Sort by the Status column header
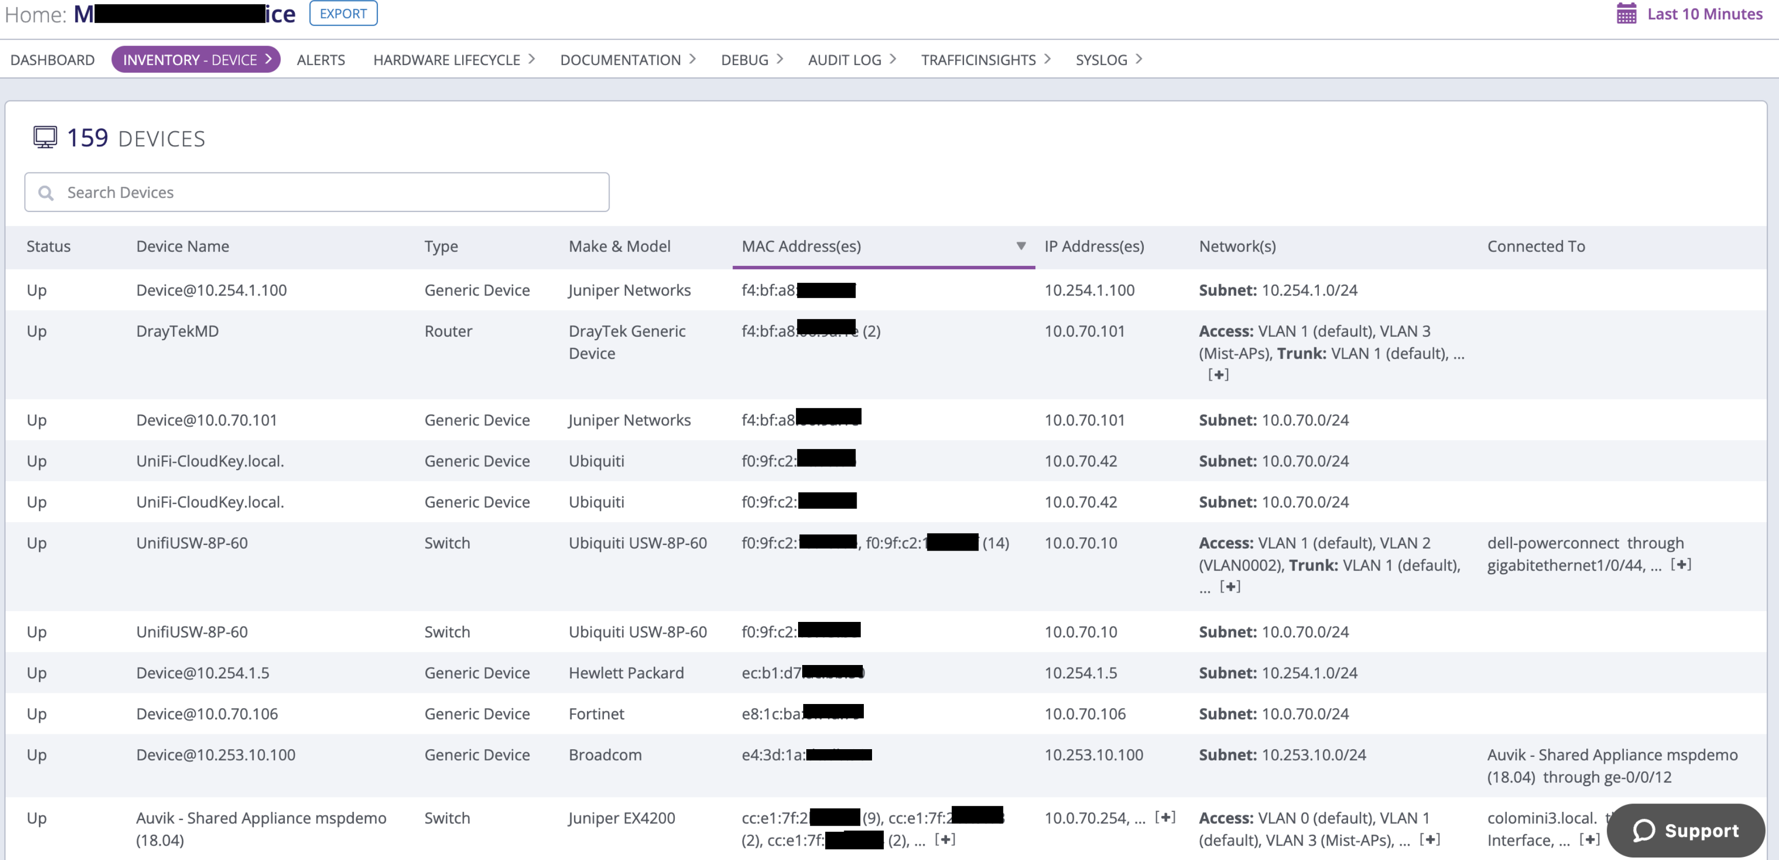Viewport: 1779px width, 860px height. [x=48, y=246]
